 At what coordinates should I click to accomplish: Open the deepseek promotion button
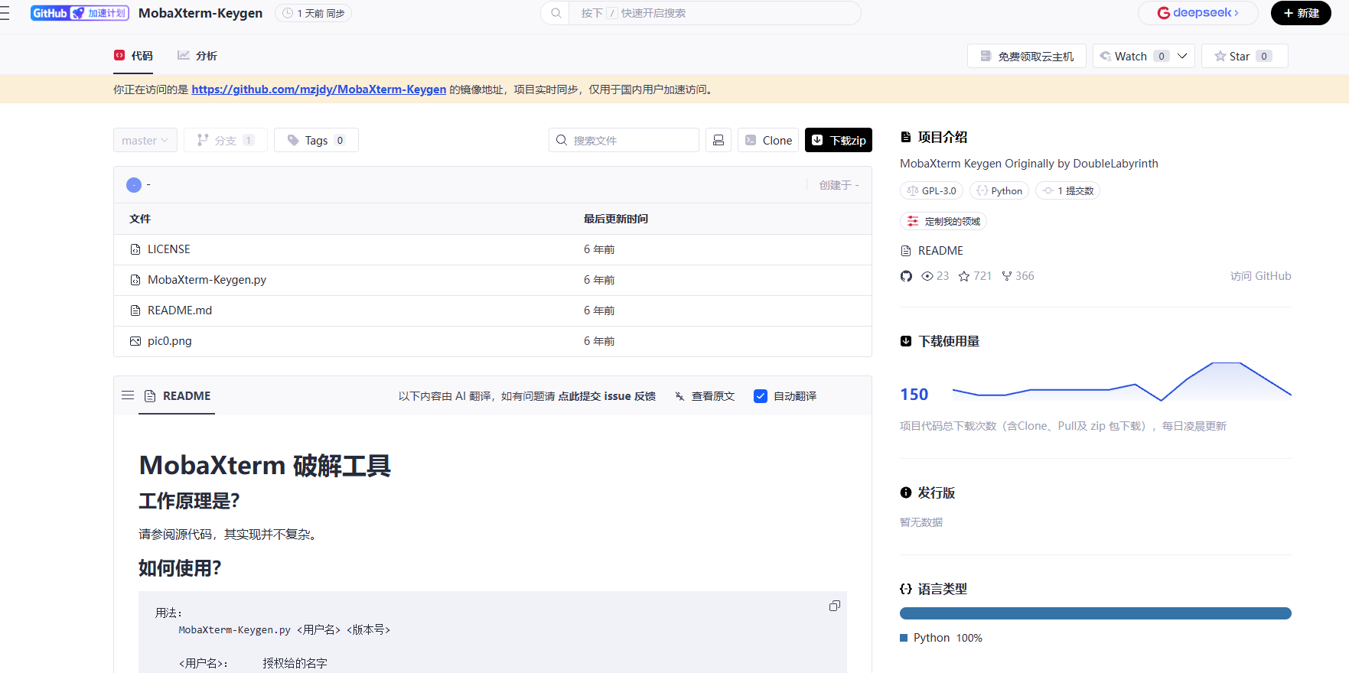pos(1198,13)
